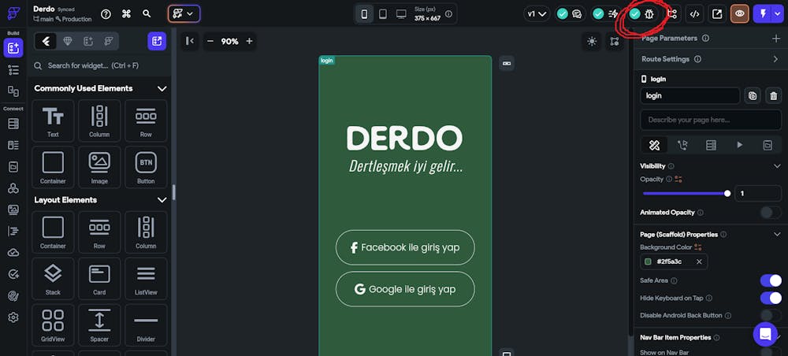
Task: Open settings gear in left sidebar
Action: point(13,317)
